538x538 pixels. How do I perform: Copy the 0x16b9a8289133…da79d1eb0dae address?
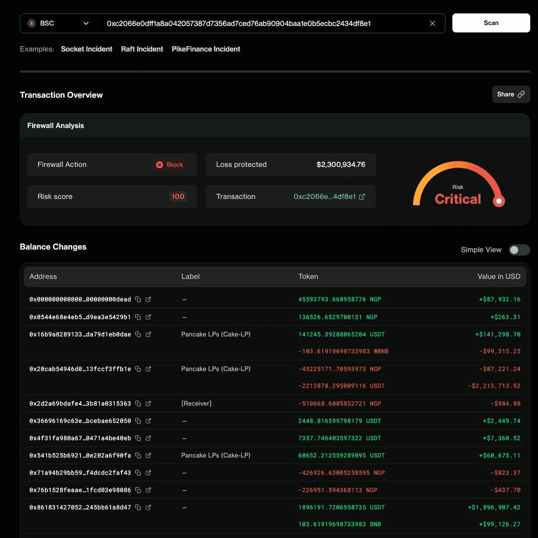(x=138, y=334)
